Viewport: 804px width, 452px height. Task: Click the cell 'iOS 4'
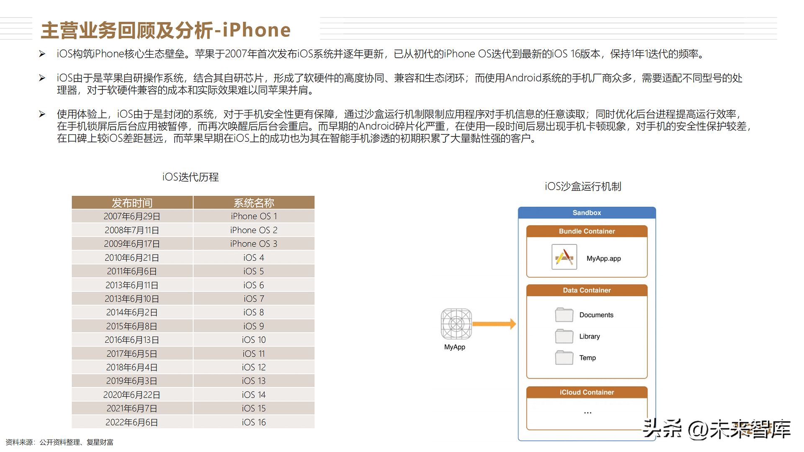coord(254,257)
